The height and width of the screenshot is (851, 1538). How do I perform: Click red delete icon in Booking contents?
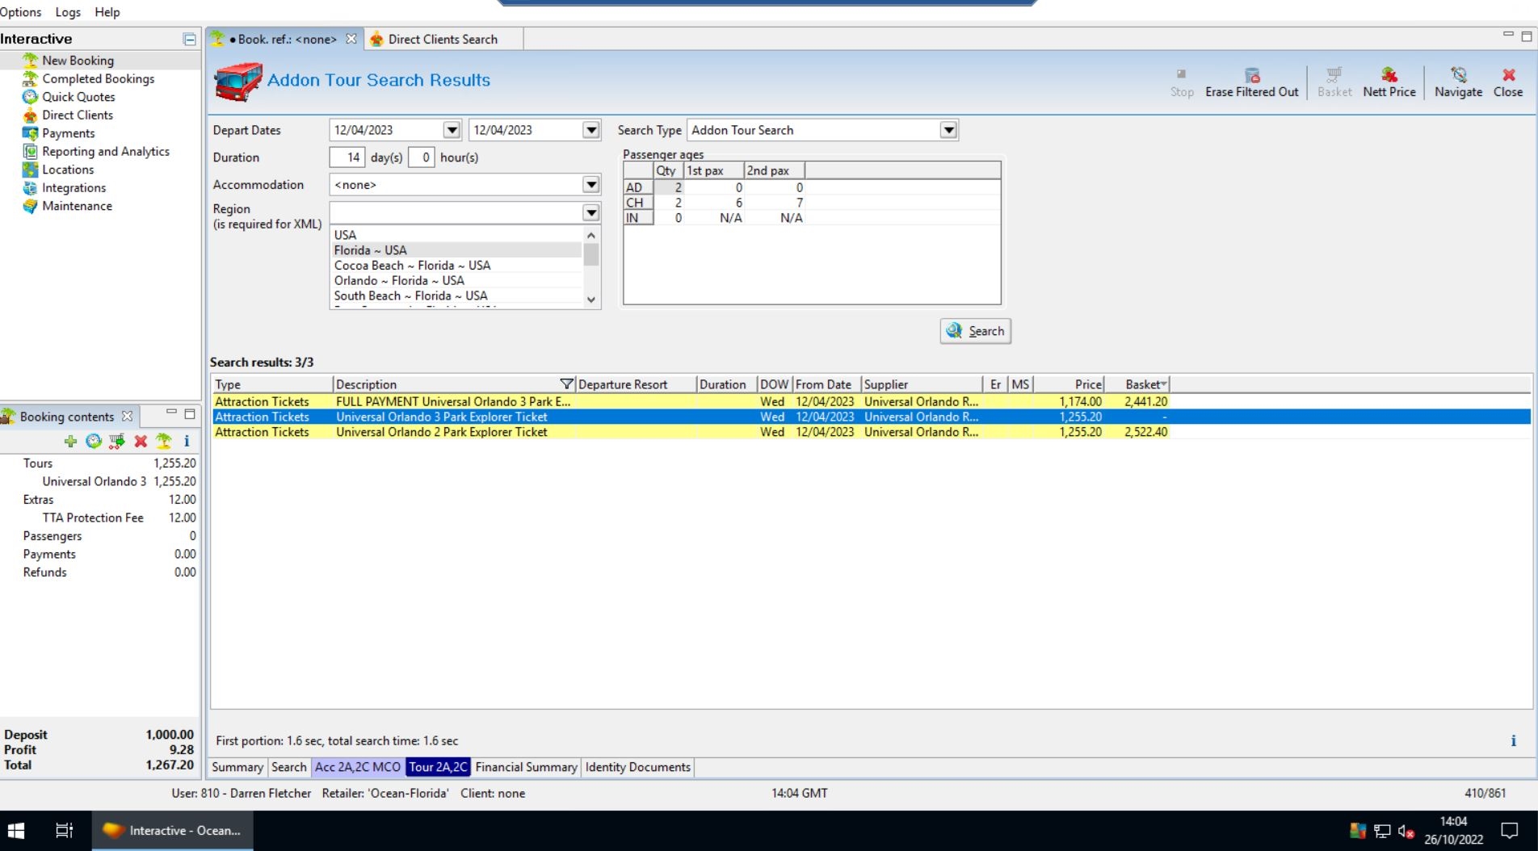(141, 441)
